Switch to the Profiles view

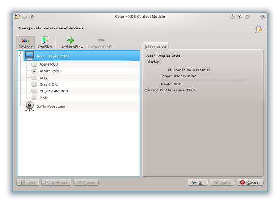pyautogui.click(x=45, y=42)
